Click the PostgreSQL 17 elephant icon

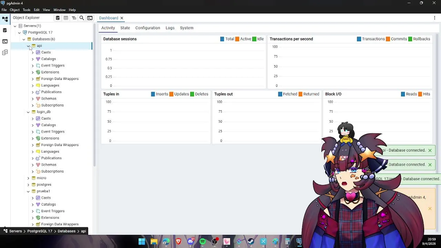click(25, 32)
